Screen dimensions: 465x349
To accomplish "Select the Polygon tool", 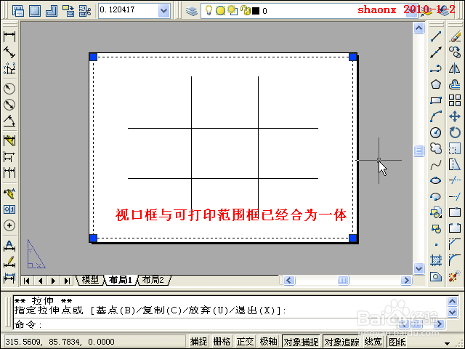I will pos(436,84).
